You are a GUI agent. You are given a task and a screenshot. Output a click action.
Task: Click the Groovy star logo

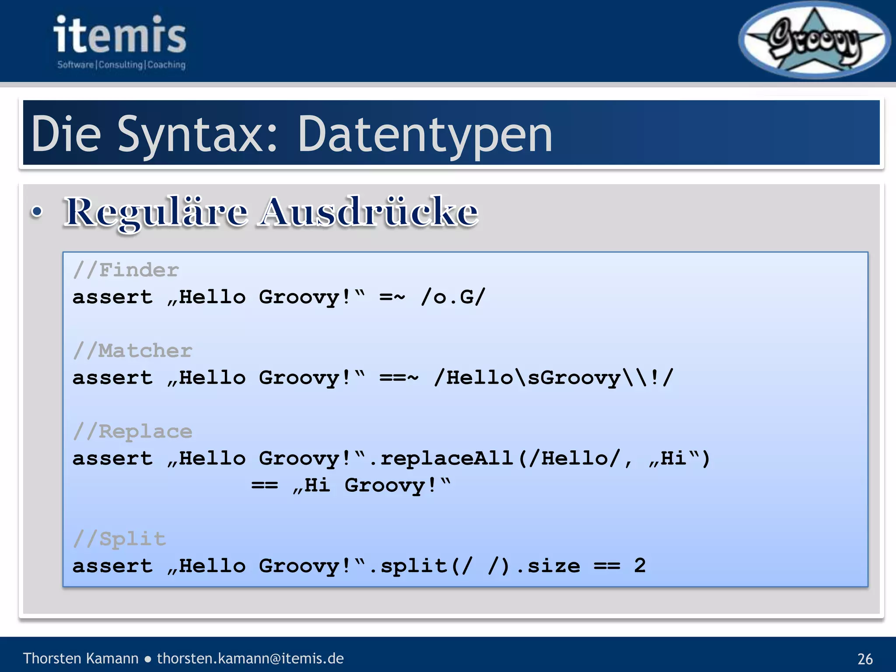[814, 41]
